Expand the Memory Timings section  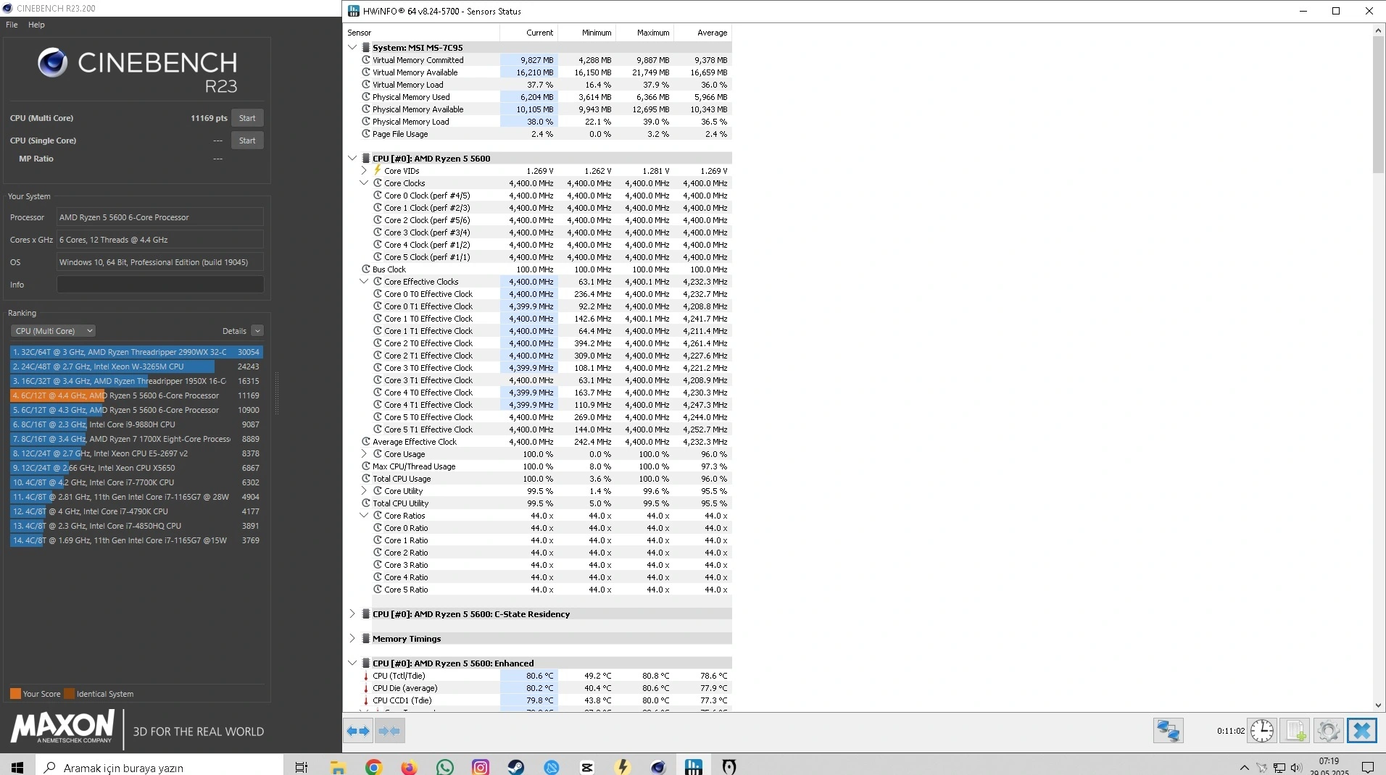pyautogui.click(x=352, y=639)
